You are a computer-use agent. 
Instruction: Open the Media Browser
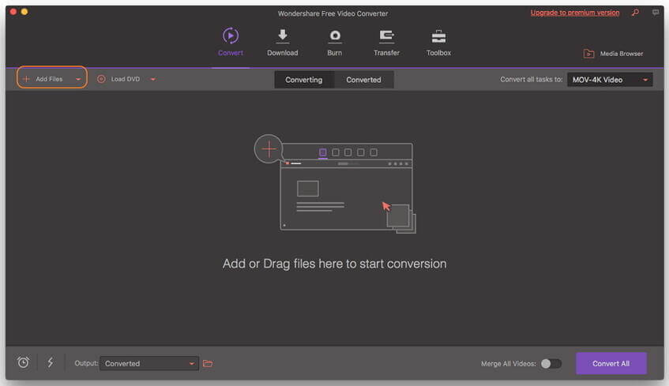613,54
